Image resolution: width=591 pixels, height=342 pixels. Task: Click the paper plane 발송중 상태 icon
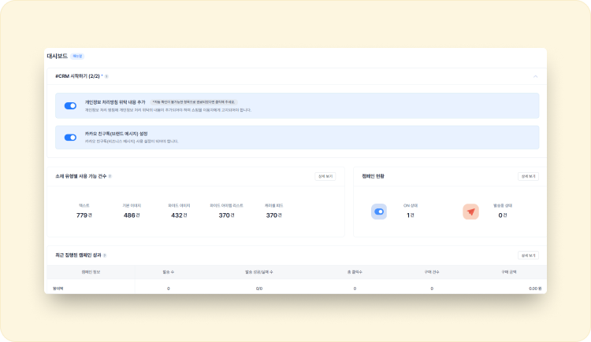click(x=470, y=211)
